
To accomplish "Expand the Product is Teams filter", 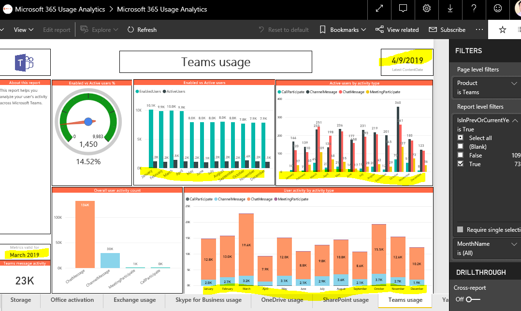I will click(514, 84).
